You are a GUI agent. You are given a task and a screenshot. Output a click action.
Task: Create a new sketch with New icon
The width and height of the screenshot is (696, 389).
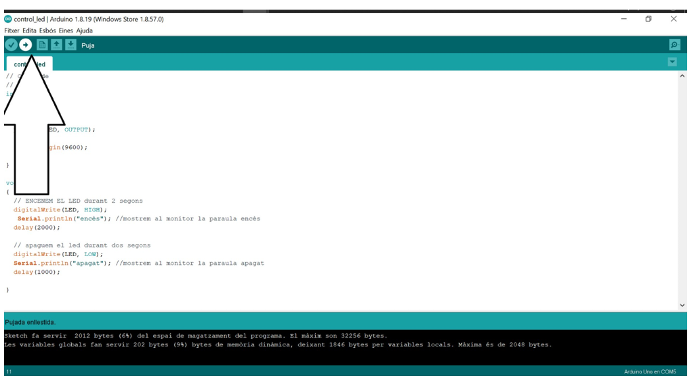click(42, 45)
